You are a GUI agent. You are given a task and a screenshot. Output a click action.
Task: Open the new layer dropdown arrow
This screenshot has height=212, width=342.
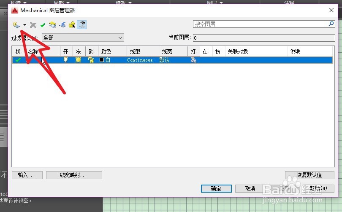click(x=24, y=25)
